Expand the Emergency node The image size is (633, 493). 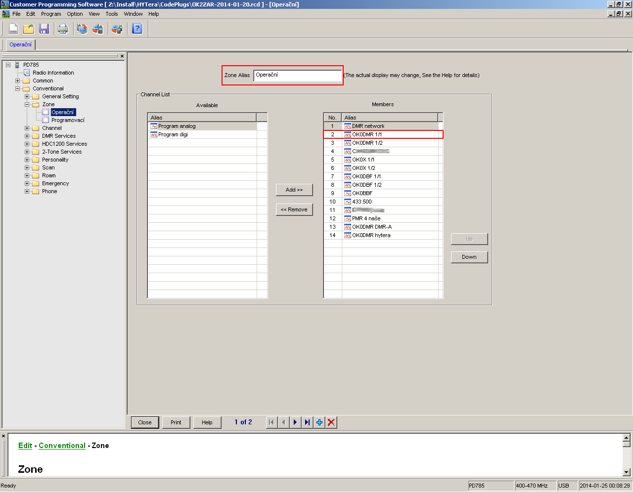[x=27, y=183]
